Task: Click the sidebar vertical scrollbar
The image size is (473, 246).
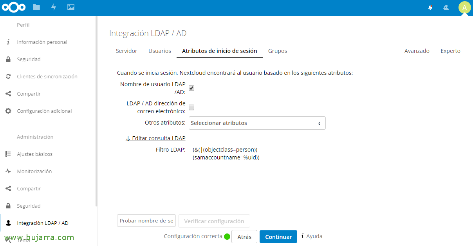Action: pyautogui.click(x=96, y=111)
